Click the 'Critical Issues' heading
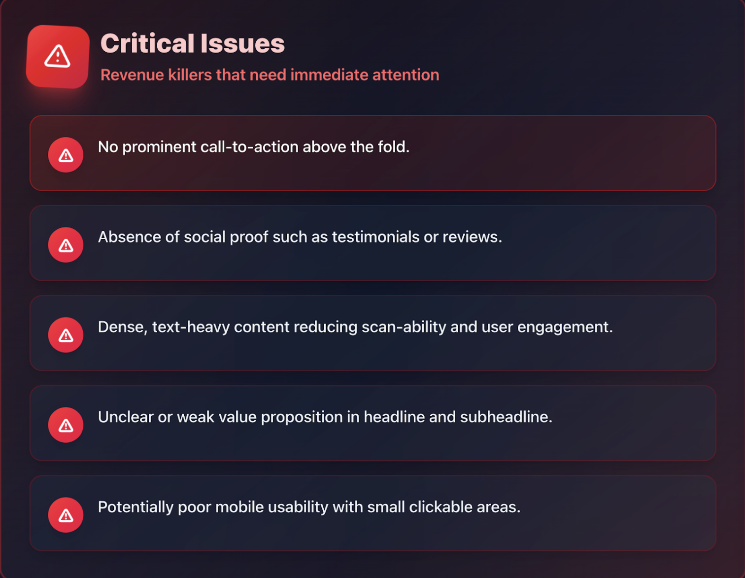This screenshot has width=745, height=578. (x=192, y=43)
